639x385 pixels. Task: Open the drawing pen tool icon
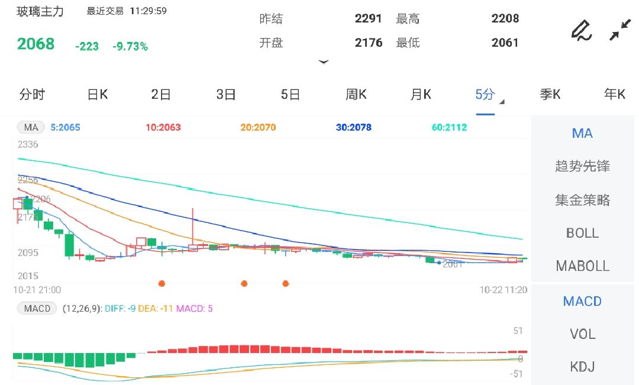(x=581, y=30)
